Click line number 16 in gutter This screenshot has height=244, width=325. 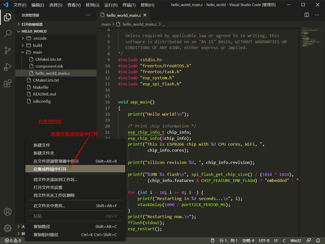click(107, 102)
